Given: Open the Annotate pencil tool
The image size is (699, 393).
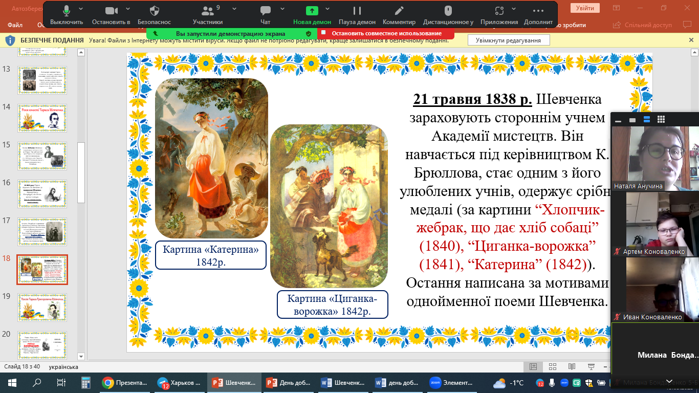Looking at the screenshot, I should pos(399,15).
